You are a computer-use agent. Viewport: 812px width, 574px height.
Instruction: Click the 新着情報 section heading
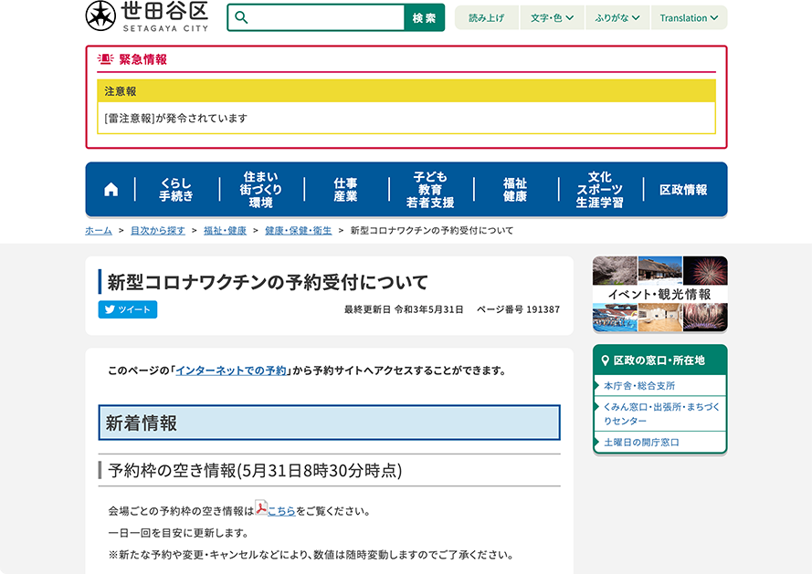[x=330, y=423]
